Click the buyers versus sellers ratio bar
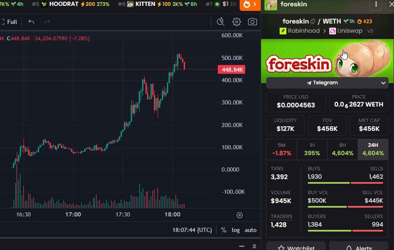This screenshot has width=394, height=250. (345, 231)
